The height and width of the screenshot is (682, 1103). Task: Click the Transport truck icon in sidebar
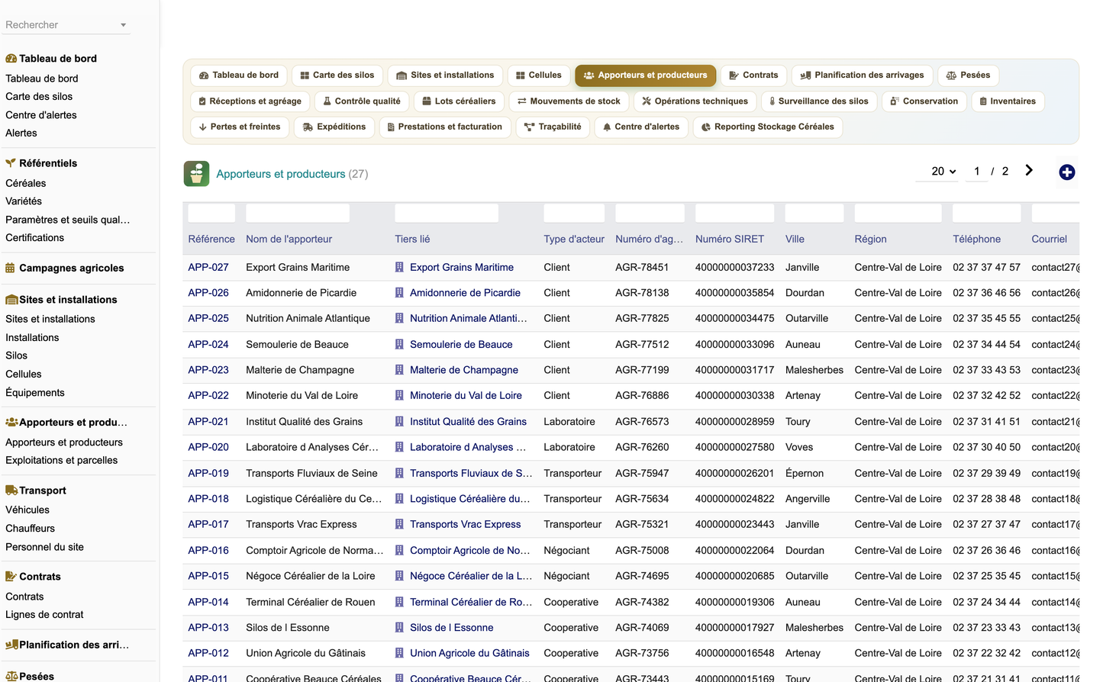[11, 491]
